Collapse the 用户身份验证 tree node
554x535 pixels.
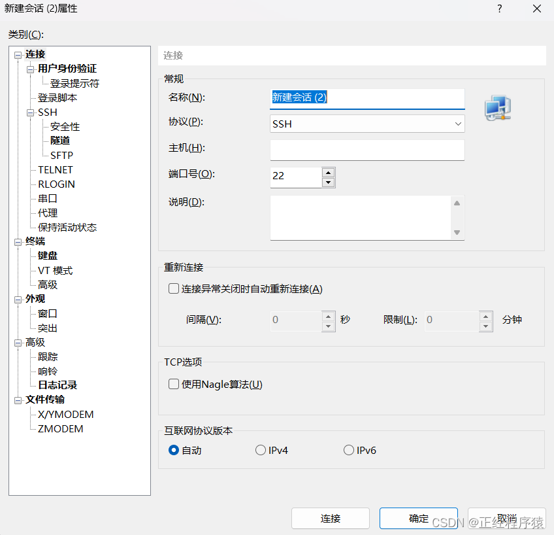click(31, 69)
